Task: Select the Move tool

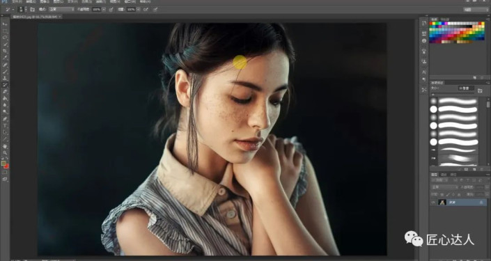Action: pos(5,24)
